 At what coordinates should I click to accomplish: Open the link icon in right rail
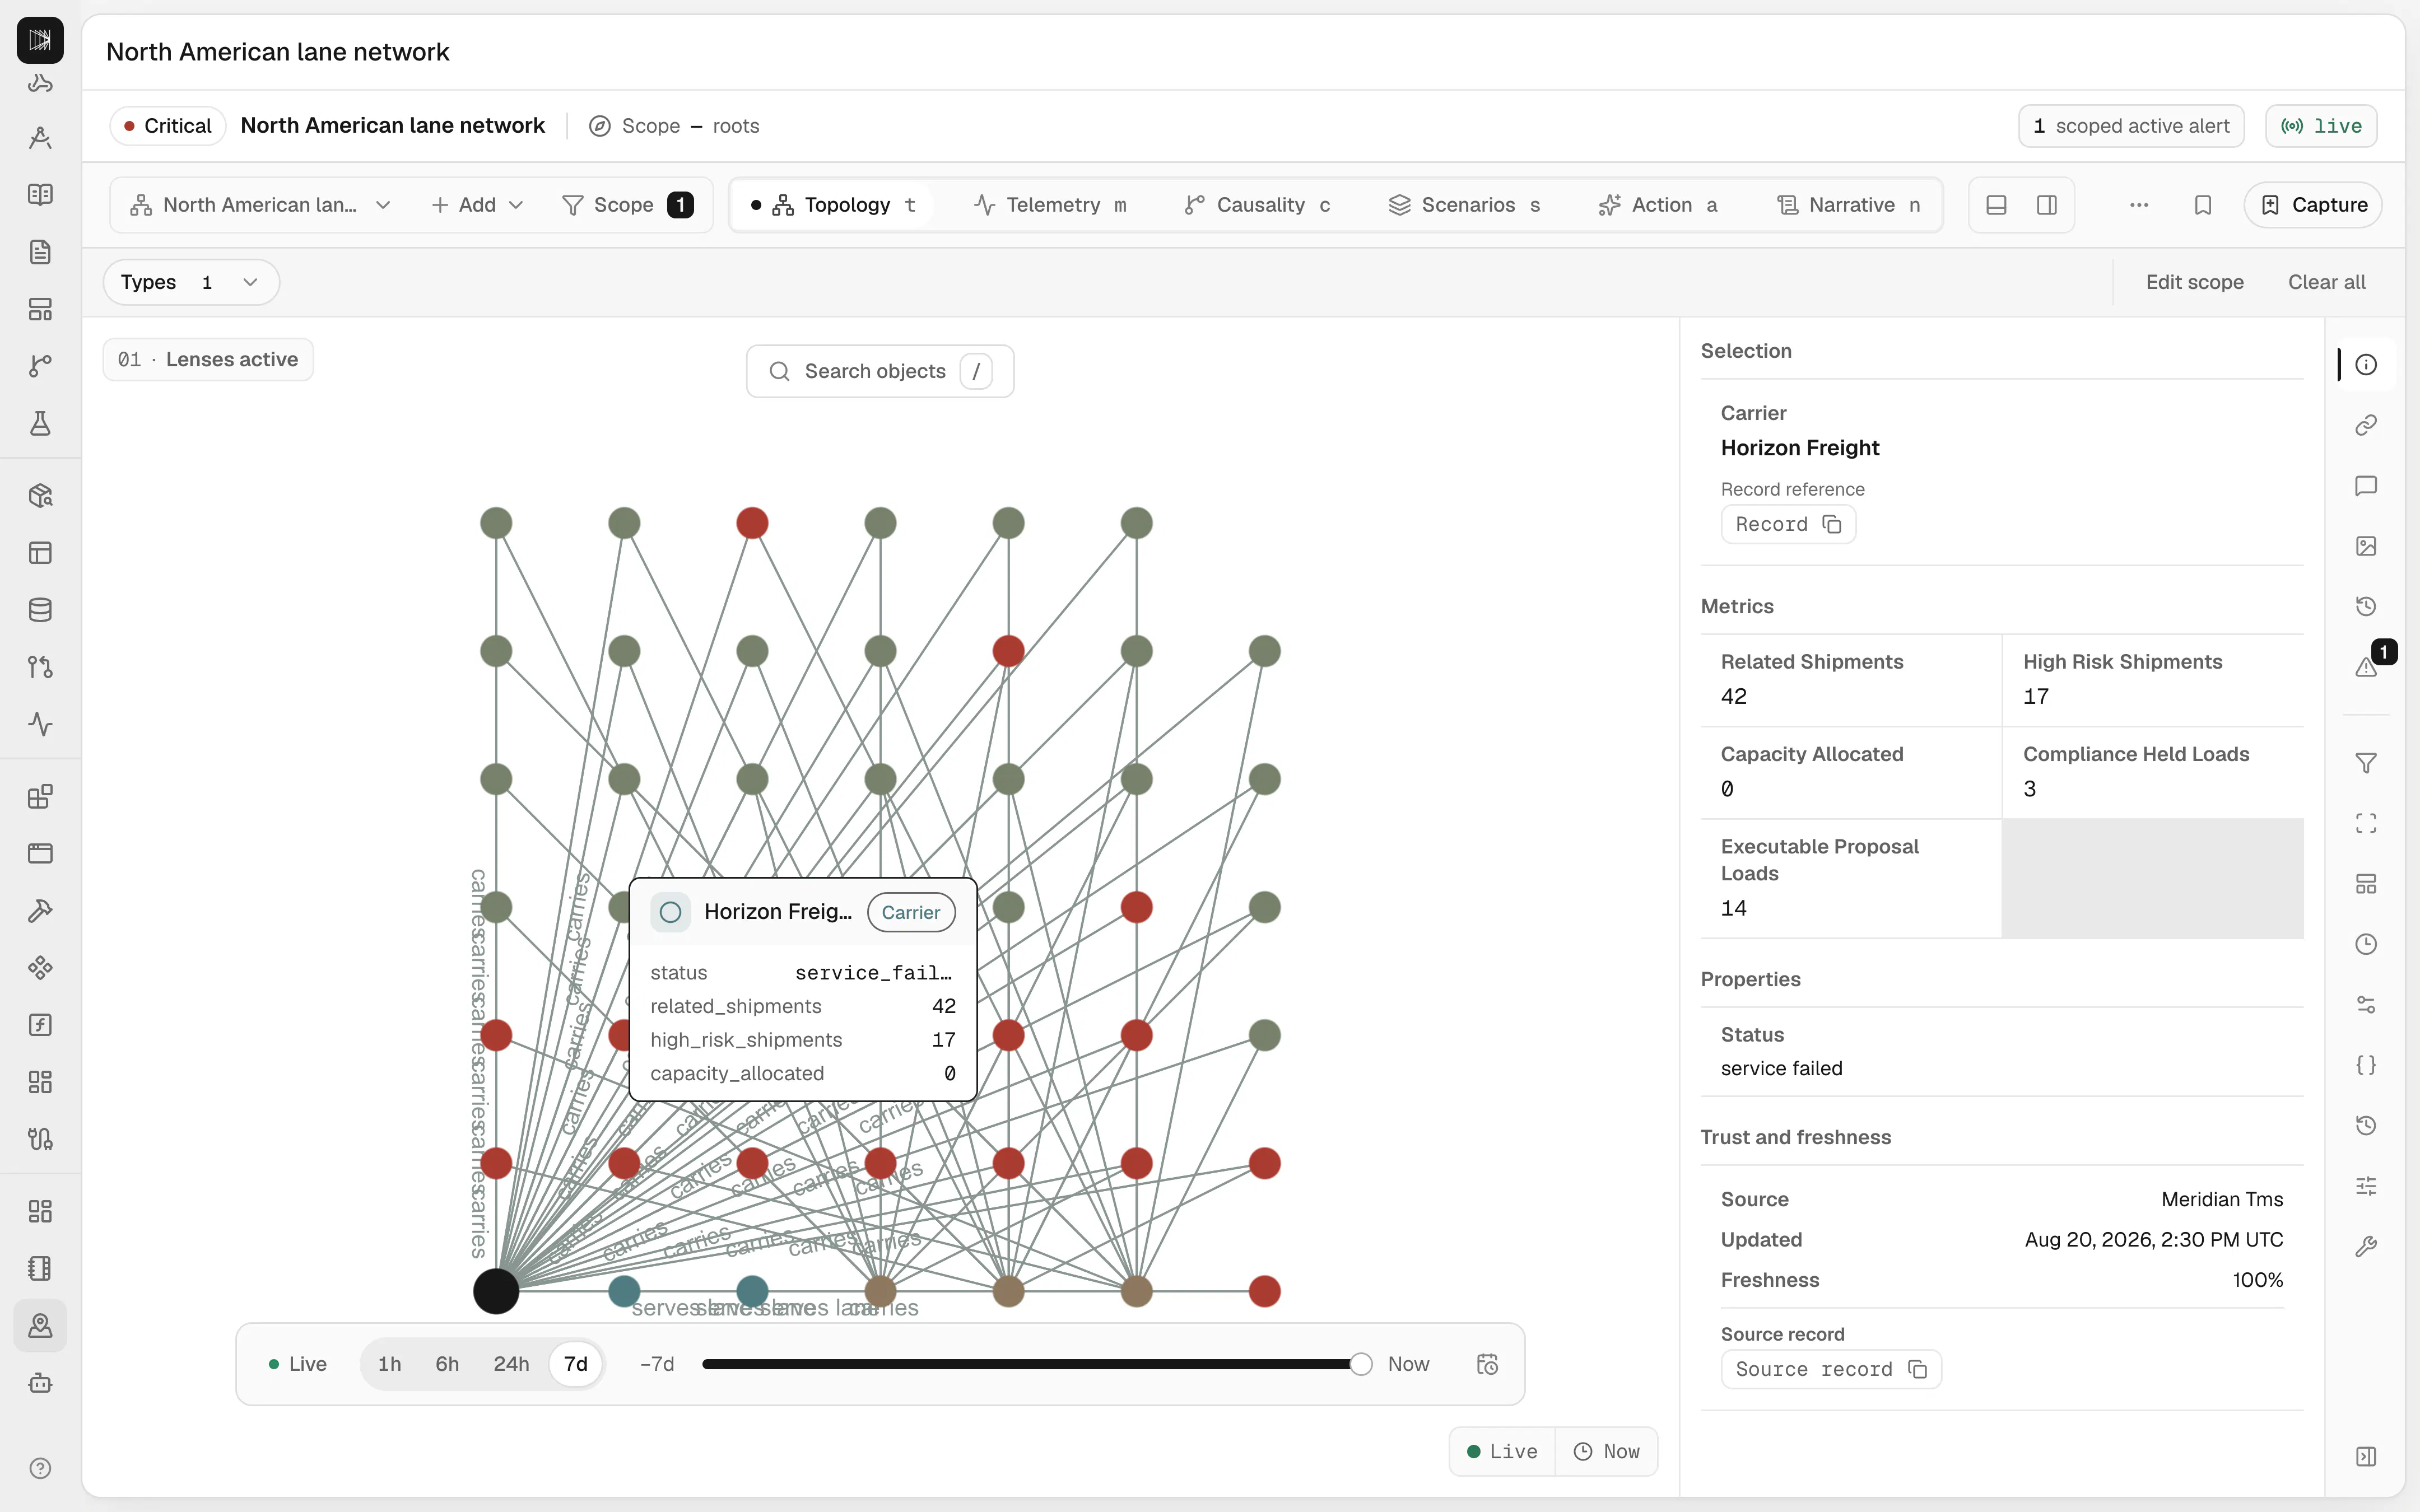tap(2365, 425)
